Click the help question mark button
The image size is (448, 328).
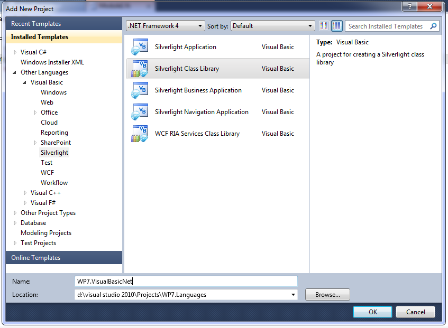click(x=410, y=6)
